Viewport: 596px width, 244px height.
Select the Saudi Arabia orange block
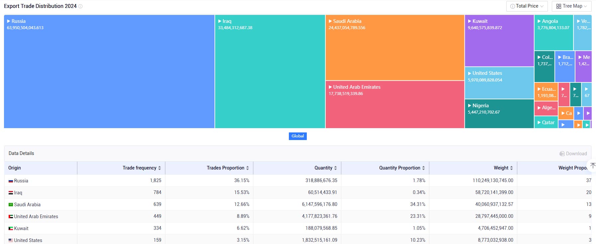395,47
